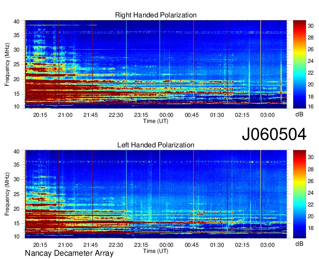The height and width of the screenshot is (259, 319).
Task: Click "Time (UT)" label under Left Handed plot
Action: tap(156, 251)
